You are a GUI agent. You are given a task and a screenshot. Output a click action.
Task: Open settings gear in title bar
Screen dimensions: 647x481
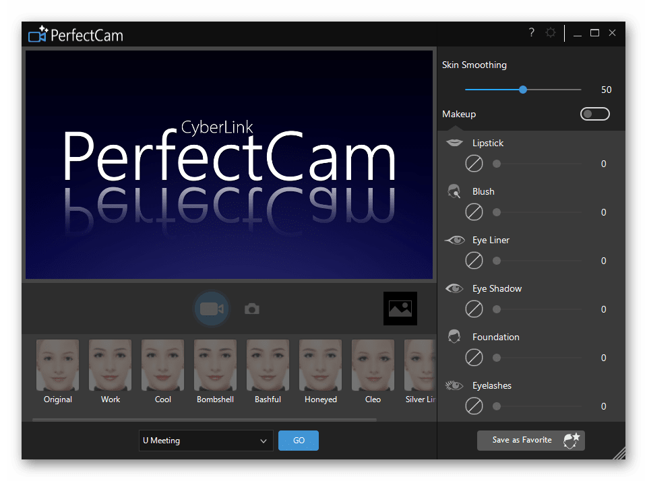pyautogui.click(x=551, y=32)
